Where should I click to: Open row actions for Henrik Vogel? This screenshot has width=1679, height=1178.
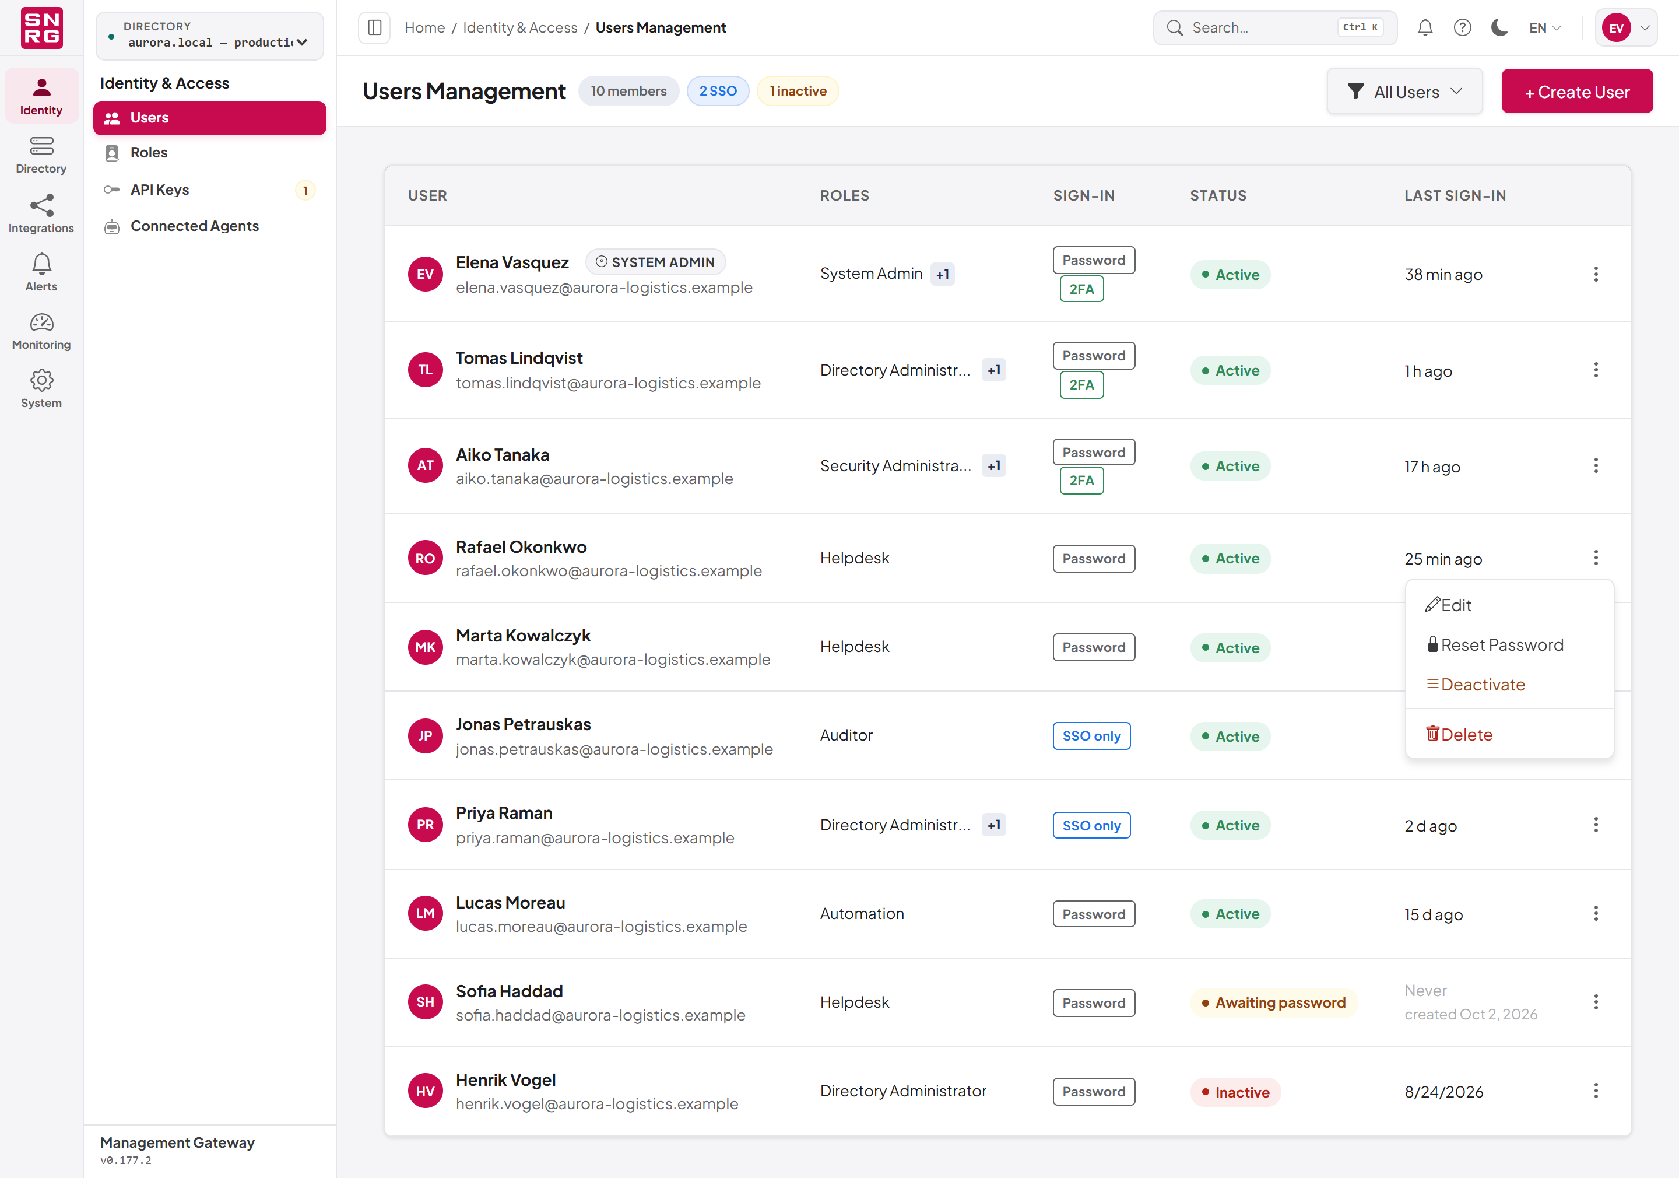click(1596, 1091)
